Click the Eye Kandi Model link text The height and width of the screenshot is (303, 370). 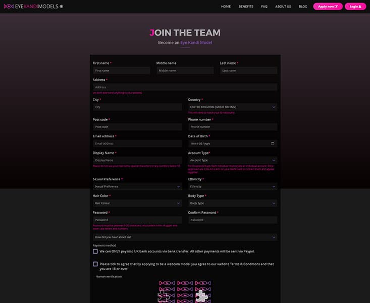click(x=196, y=42)
